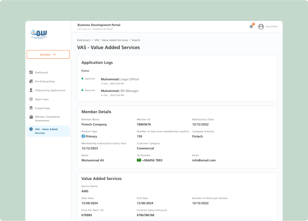Click the plus icon on Initiate button

point(54,54)
